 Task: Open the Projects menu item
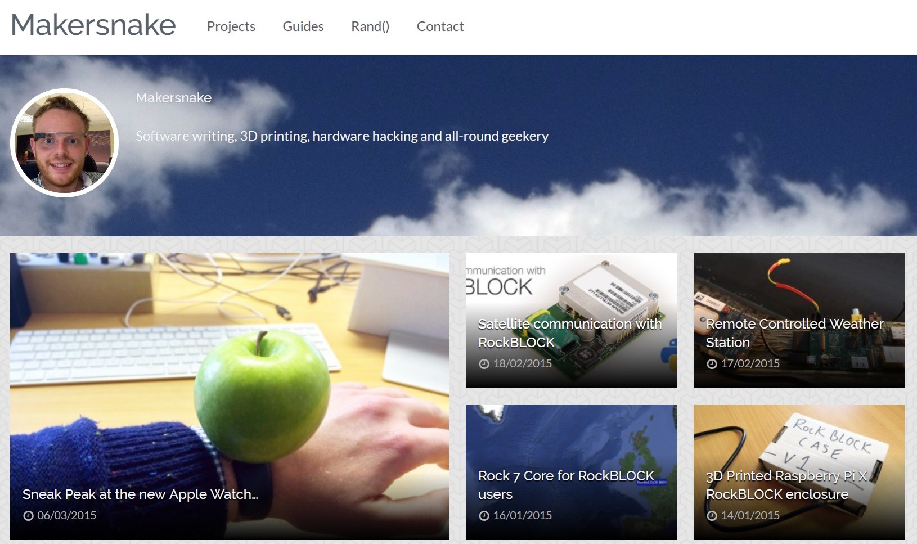point(231,26)
